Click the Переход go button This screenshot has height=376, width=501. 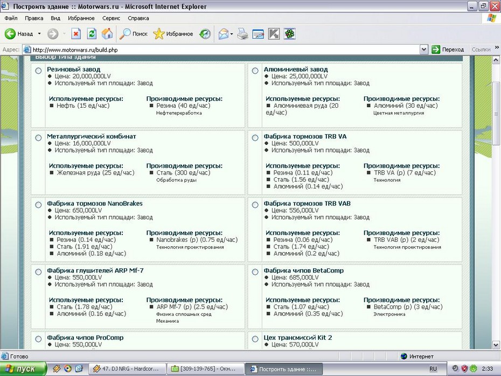click(x=448, y=50)
